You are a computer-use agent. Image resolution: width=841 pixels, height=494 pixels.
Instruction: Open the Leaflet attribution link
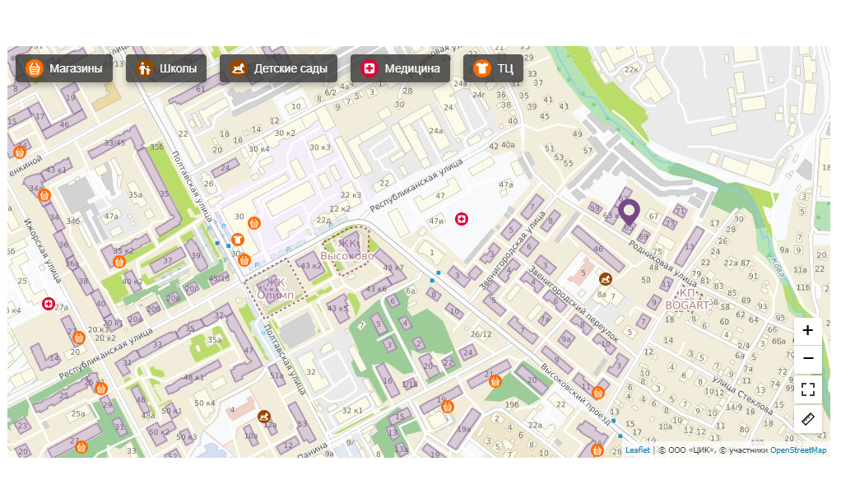pyautogui.click(x=637, y=450)
